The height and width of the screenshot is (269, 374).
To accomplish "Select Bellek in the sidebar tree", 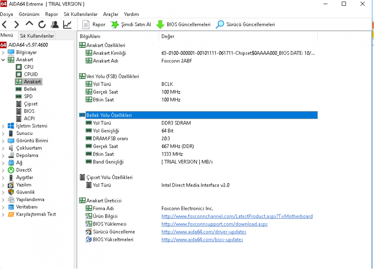I will 30,89.
